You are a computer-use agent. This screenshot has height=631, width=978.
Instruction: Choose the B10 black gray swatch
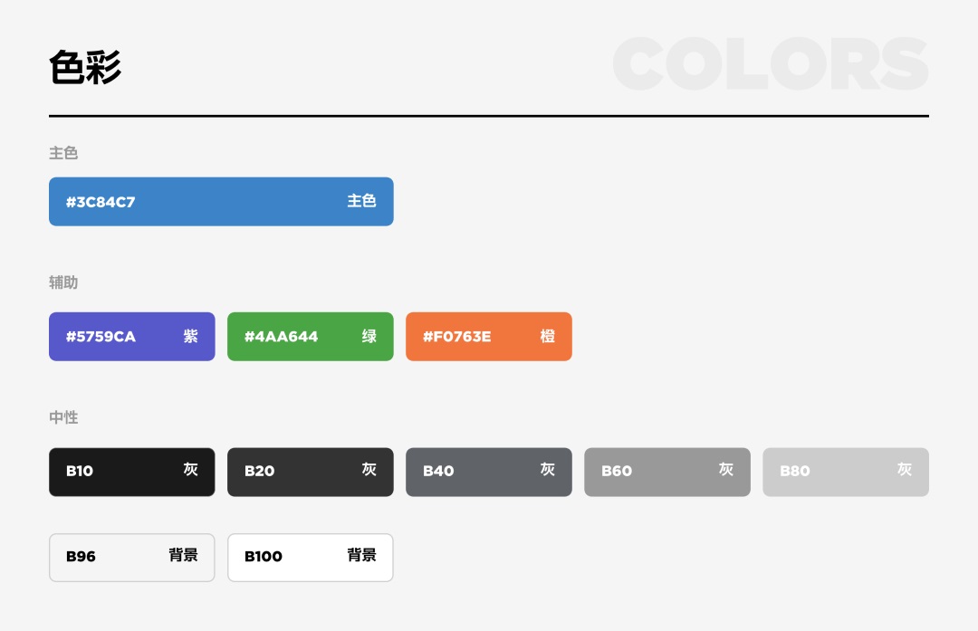click(x=132, y=472)
